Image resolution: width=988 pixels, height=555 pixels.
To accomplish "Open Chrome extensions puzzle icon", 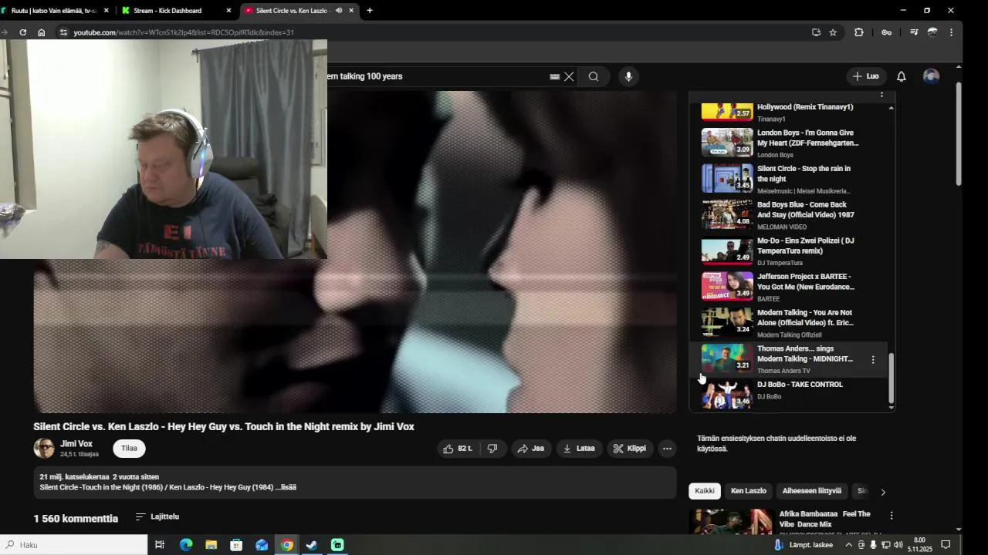I will (x=859, y=32).
